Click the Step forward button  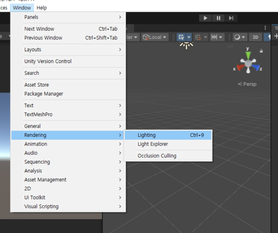pos(231,18)
